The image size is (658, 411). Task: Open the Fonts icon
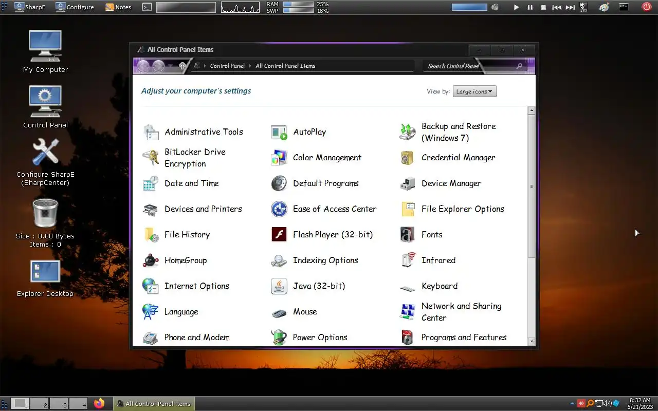(x=408, y=235)
